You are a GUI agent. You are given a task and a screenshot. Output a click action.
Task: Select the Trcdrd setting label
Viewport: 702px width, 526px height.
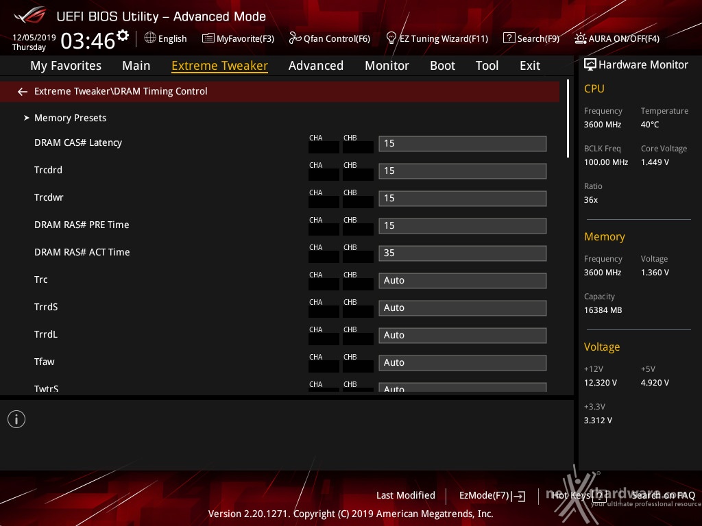49,170
